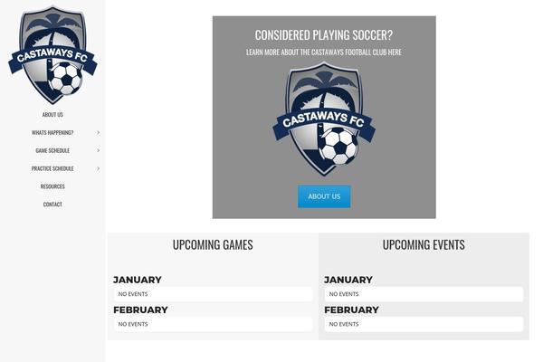Select Practice Schedule in the sidebar
Screen dimensions: 543x362
coord(52,168)
